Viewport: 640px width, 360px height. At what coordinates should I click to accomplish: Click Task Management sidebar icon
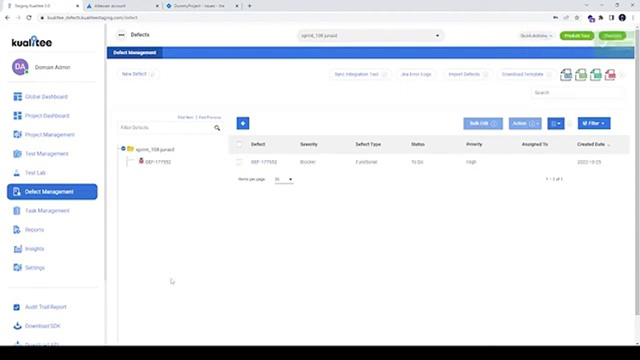17,210
